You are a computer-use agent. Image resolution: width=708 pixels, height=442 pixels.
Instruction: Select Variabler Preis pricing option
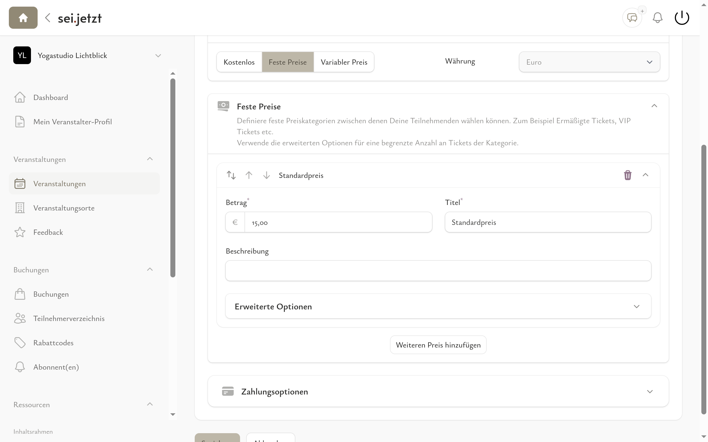click(x=344, y=62)
